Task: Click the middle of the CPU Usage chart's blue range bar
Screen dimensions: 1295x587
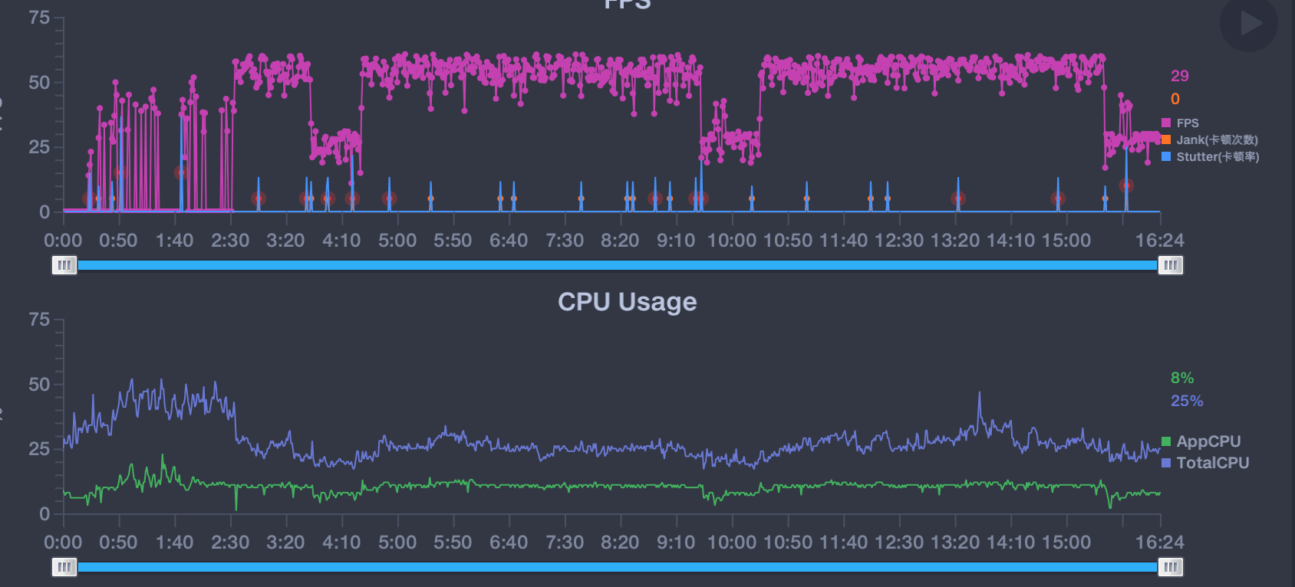Action: (x=618, y=567)
